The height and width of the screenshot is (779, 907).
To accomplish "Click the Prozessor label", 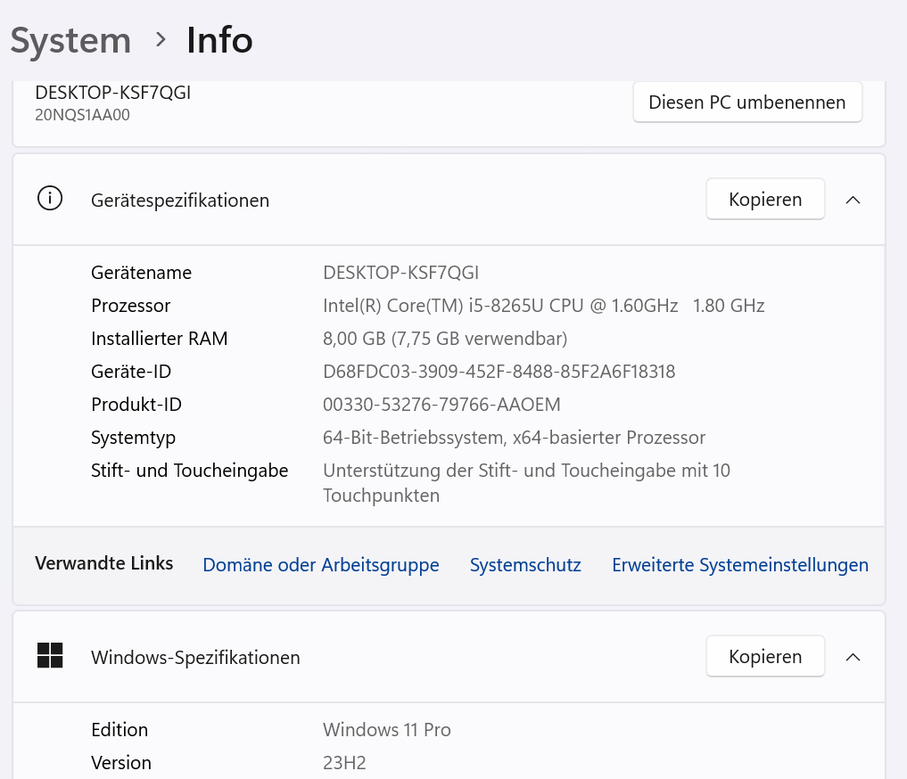I will [131, 305].
